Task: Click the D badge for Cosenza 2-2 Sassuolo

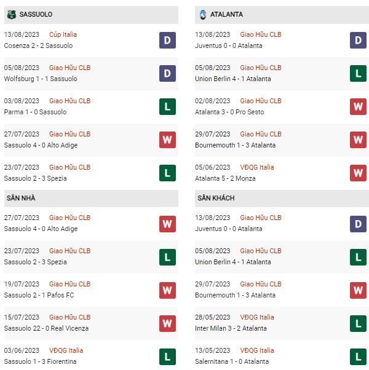Action: pos(167,41)
